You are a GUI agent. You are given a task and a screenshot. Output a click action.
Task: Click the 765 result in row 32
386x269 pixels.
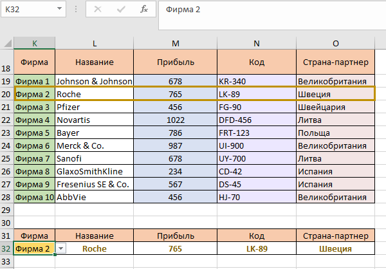click(x=175, y=248)
